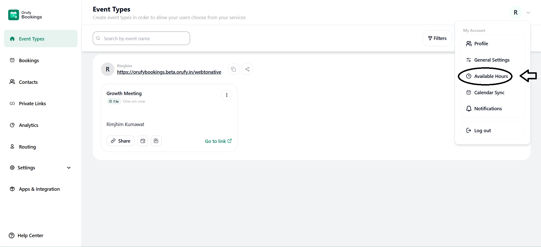
Task: Follow the Go to link hyperlink
Action: coord(218,141)
